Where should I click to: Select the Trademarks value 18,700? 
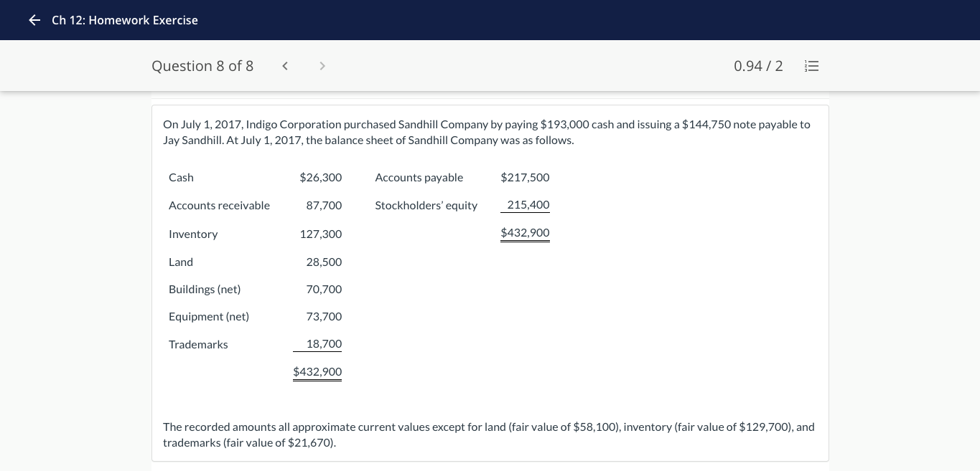tap(324, 344)
